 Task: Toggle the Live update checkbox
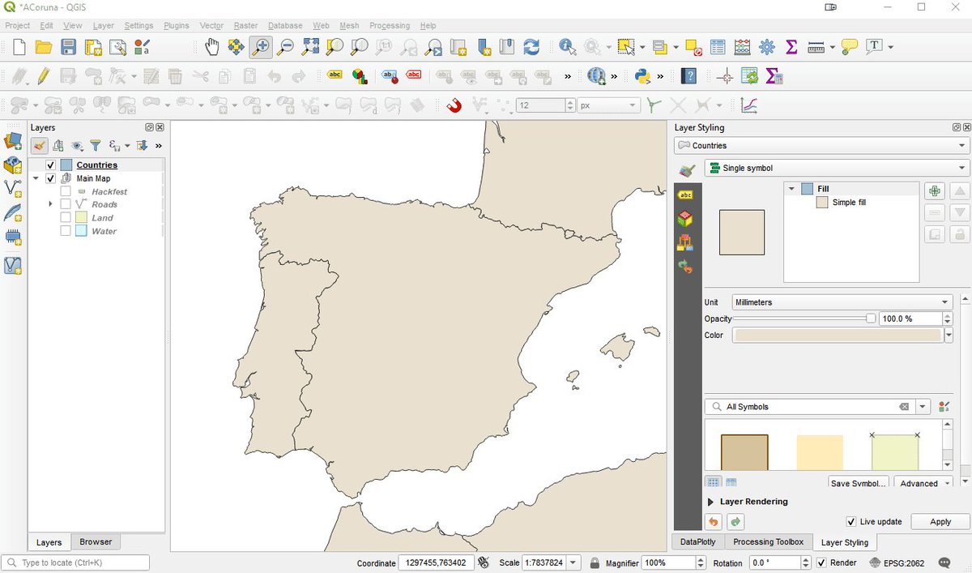point(850,522)
